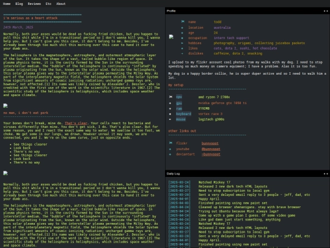Open the About page

tap(61, 4)
